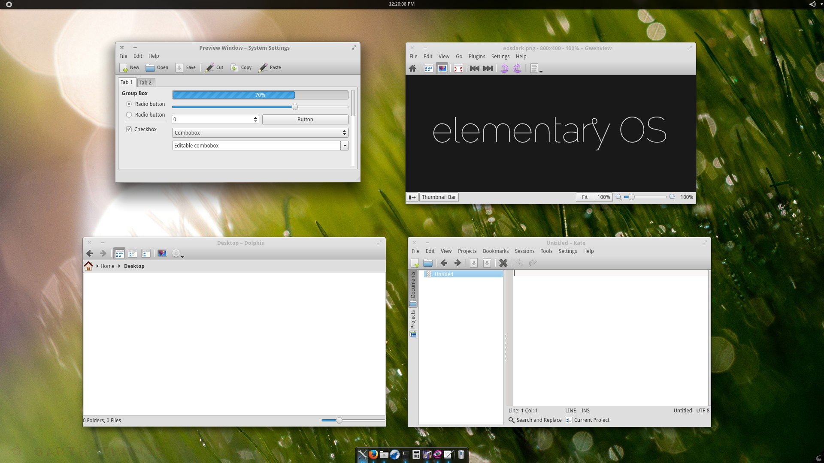Image resolution: width=824 pixels, height=463 pixels.
Task: Toggle Gwenview image view mode icon
Action: pyautogui.click(x=442, y=68)
